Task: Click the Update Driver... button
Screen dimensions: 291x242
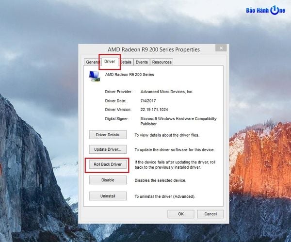Action: 108,149
